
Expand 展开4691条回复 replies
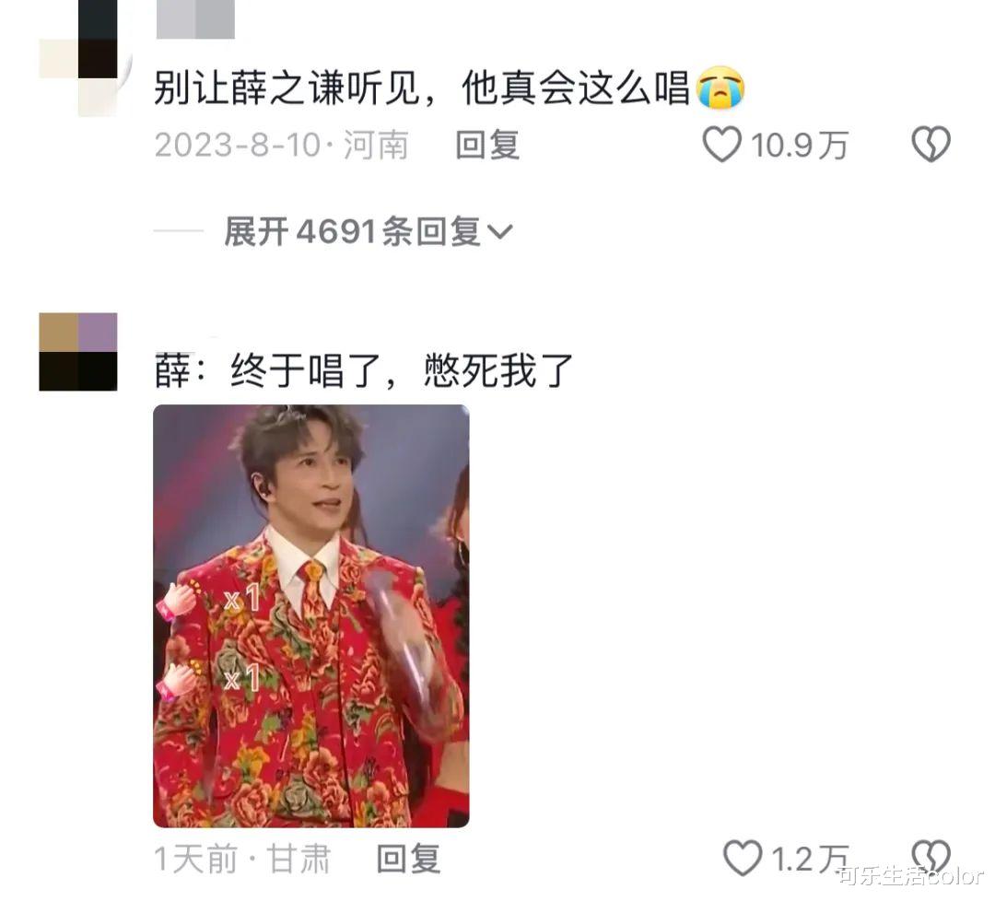(368, 231)
